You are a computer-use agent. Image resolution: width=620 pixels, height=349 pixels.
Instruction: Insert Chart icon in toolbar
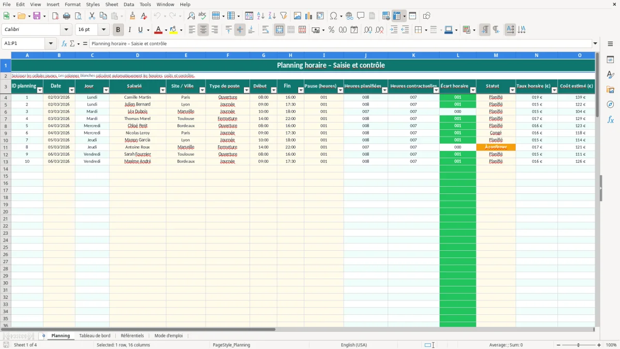[309, 16]
